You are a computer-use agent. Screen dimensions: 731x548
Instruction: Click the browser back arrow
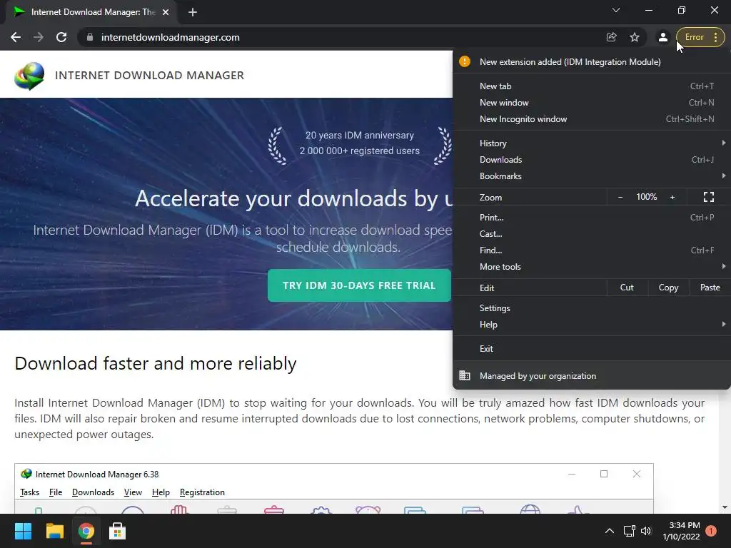click(x=16, y=37)
